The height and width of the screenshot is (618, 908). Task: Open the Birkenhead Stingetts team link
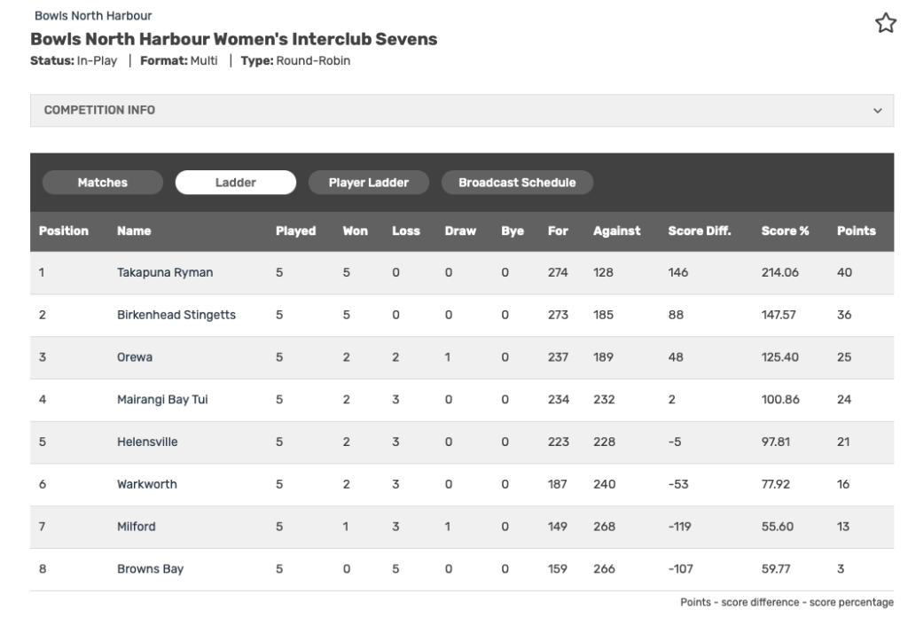click(176, 315)
